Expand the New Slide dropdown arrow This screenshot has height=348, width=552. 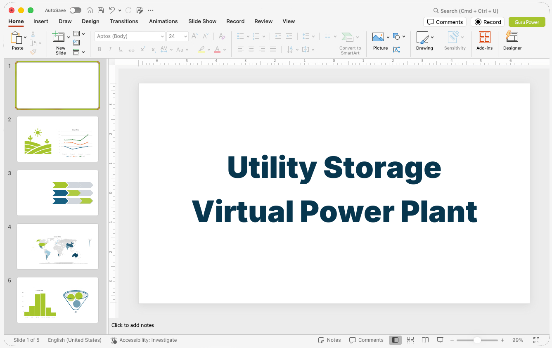pos(69,37)
